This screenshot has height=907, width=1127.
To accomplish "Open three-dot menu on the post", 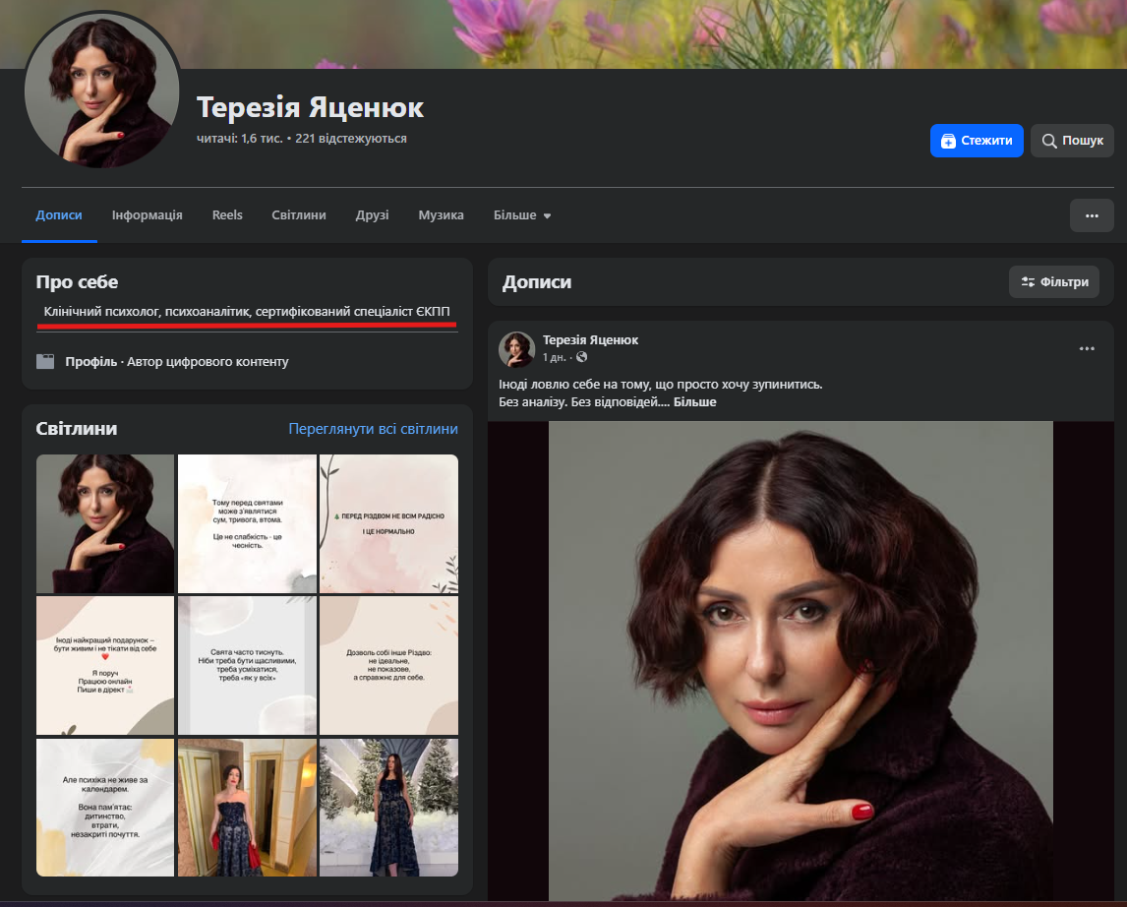I will 1087,348.
